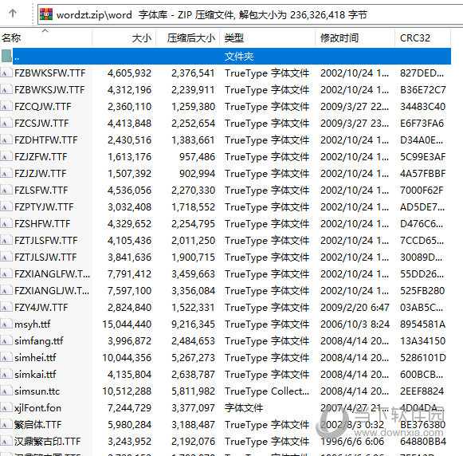463x456 pixels.
Task: Click the font icon of FZXIANGLFW file
Action: pos(6,273)
